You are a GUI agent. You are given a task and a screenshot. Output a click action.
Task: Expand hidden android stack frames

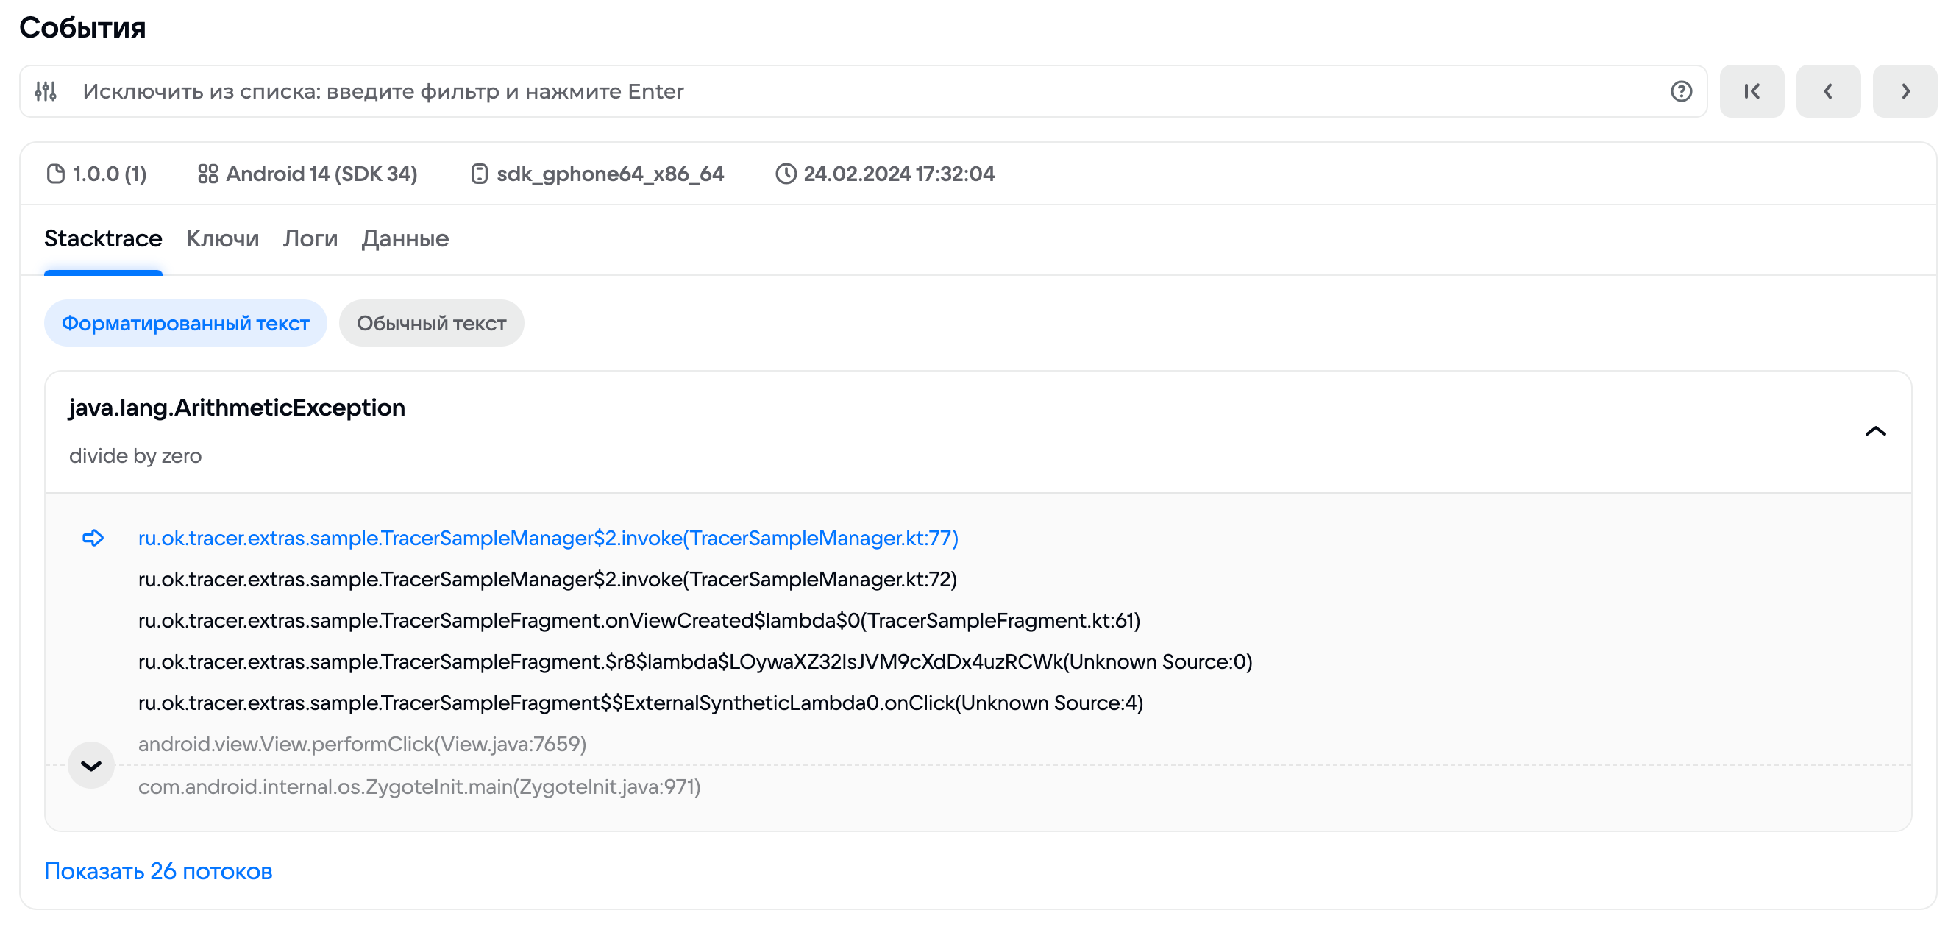pos(91,765)
